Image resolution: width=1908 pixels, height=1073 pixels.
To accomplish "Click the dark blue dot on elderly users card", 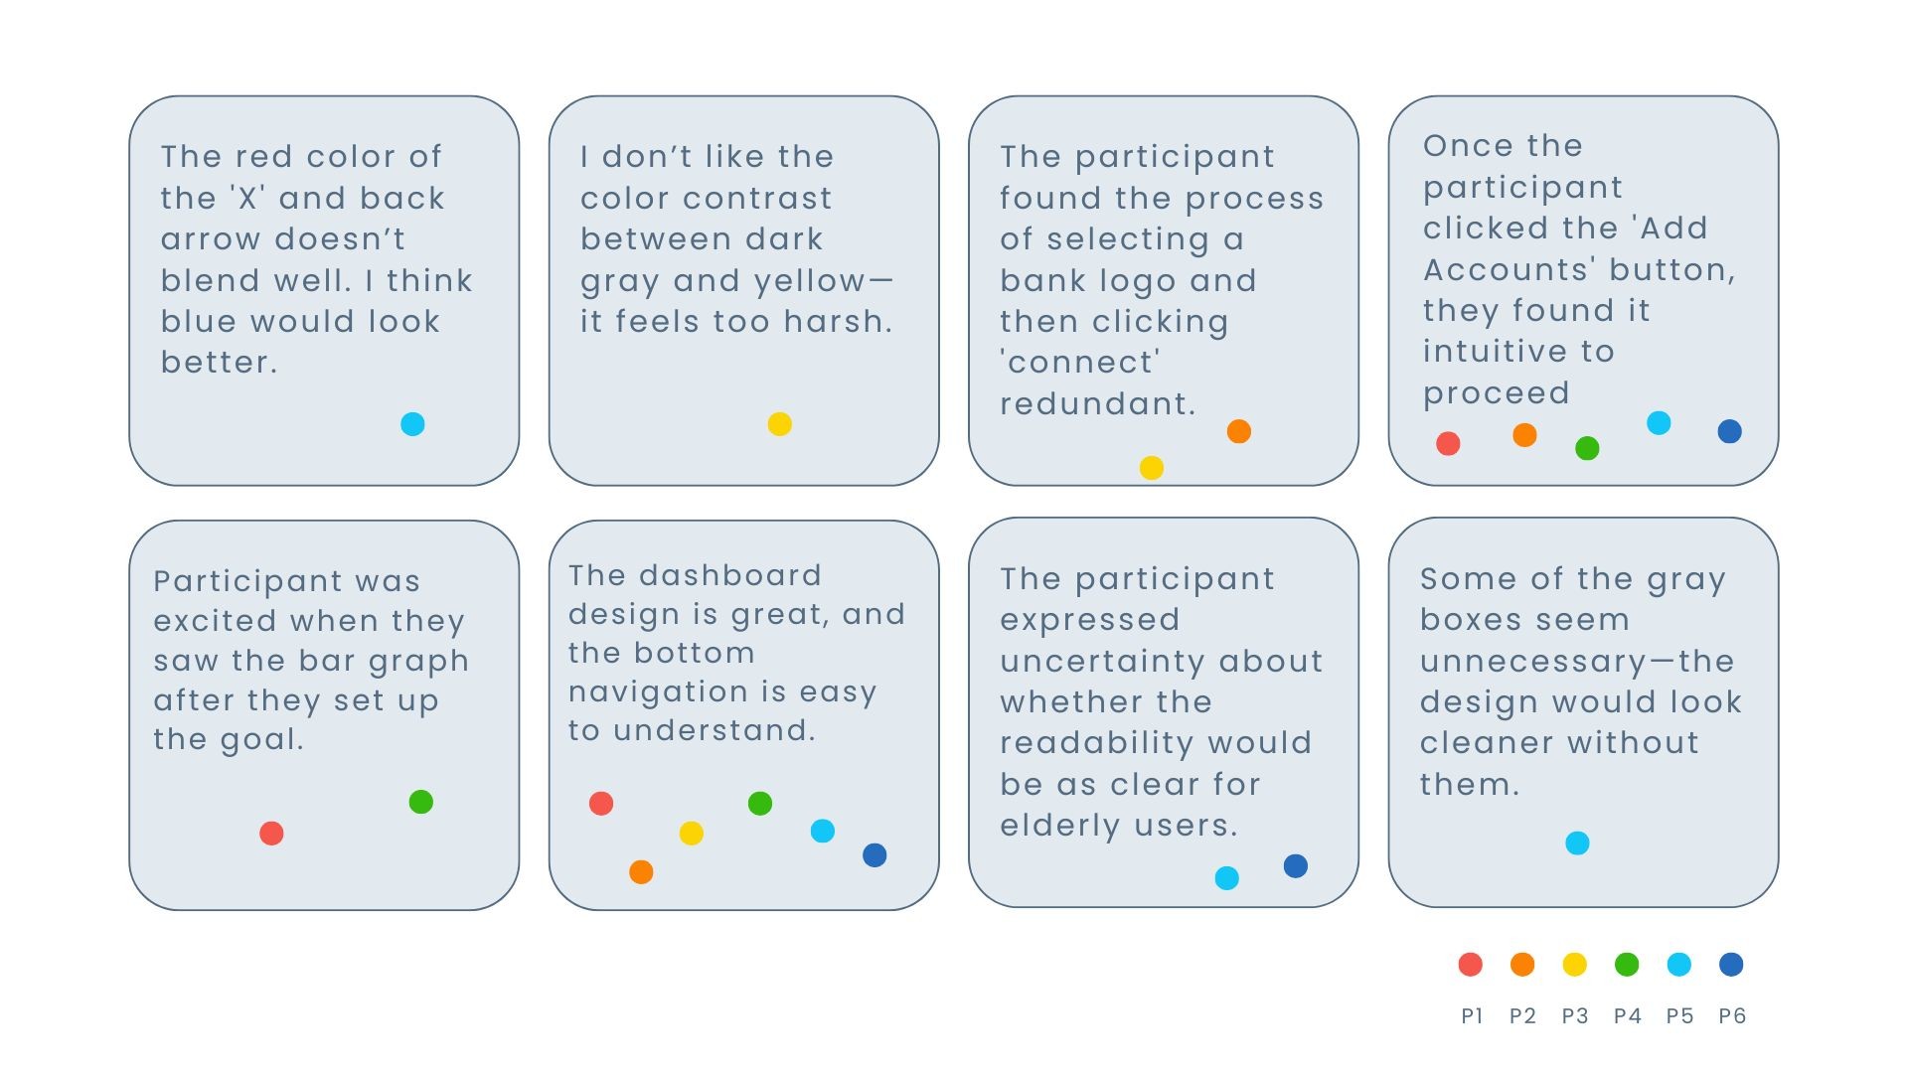I will pos(1295,865).
